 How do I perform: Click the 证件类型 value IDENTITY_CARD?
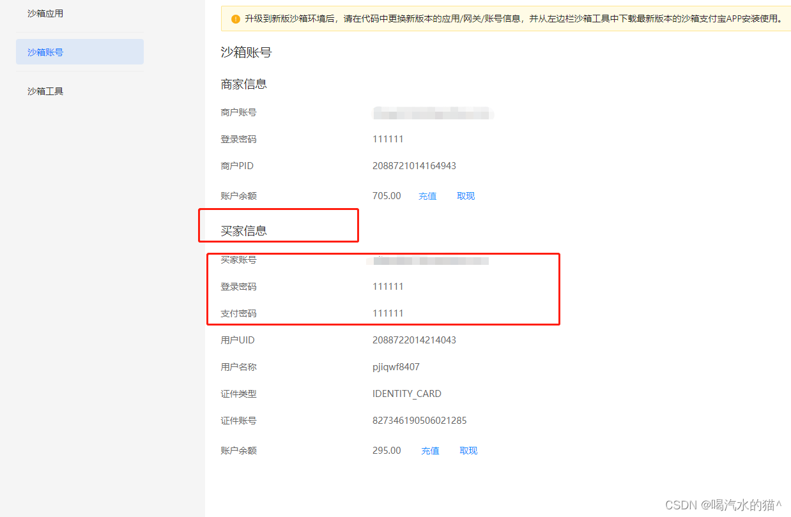tap(407, 393)
